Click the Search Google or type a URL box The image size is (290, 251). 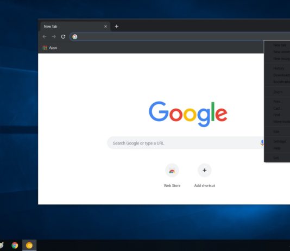(186, 143)
